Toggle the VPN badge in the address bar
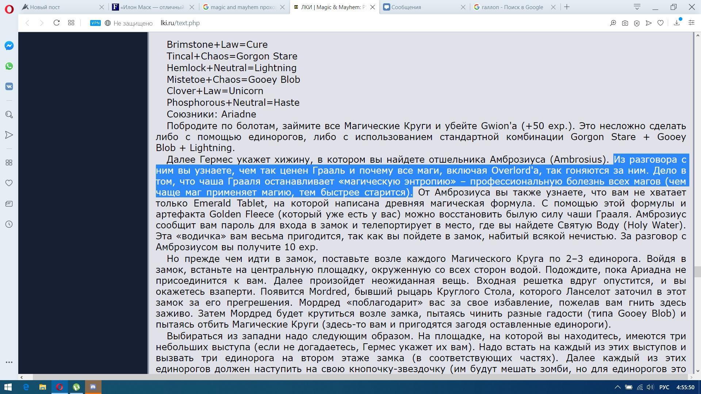701x394 pixels. (95, 23)
